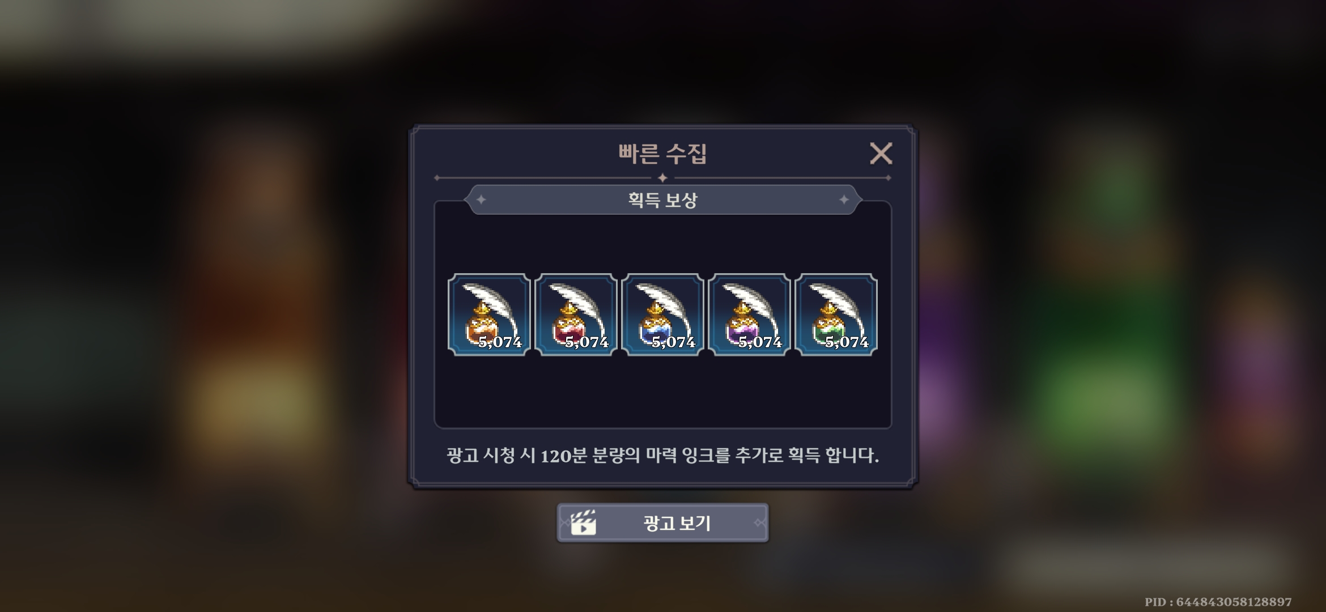Click the 획득 보상 section header
The height and width of the screenshot is (612, 1326).
click(662, 200)
